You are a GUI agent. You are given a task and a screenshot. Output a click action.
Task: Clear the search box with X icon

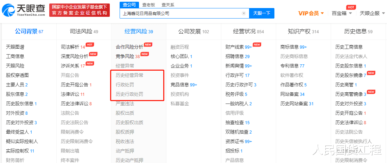244,14
